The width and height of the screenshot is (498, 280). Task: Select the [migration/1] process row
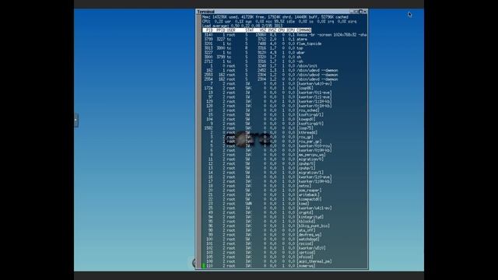(284, 173)
